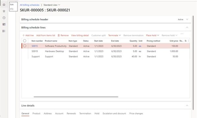197x118 pixels.
Task: Sort by Start date column header
Action: point(98,41)
